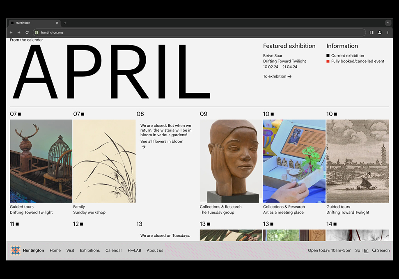
Task: Go to the Calendar menu item
Action: pyautogui.click(x=114, y=250)
